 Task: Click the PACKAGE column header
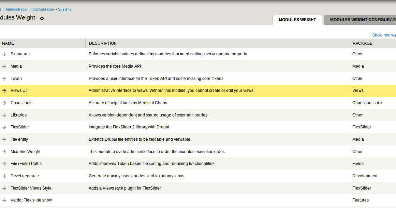[x=362, y=43]
